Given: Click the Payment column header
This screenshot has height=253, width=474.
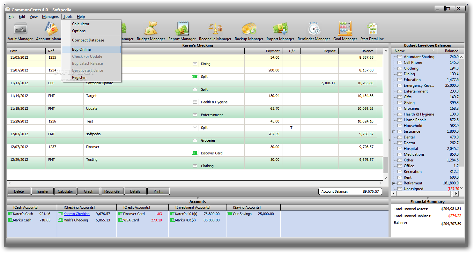Looking at the screenshot, I should (x=263, y=51).
